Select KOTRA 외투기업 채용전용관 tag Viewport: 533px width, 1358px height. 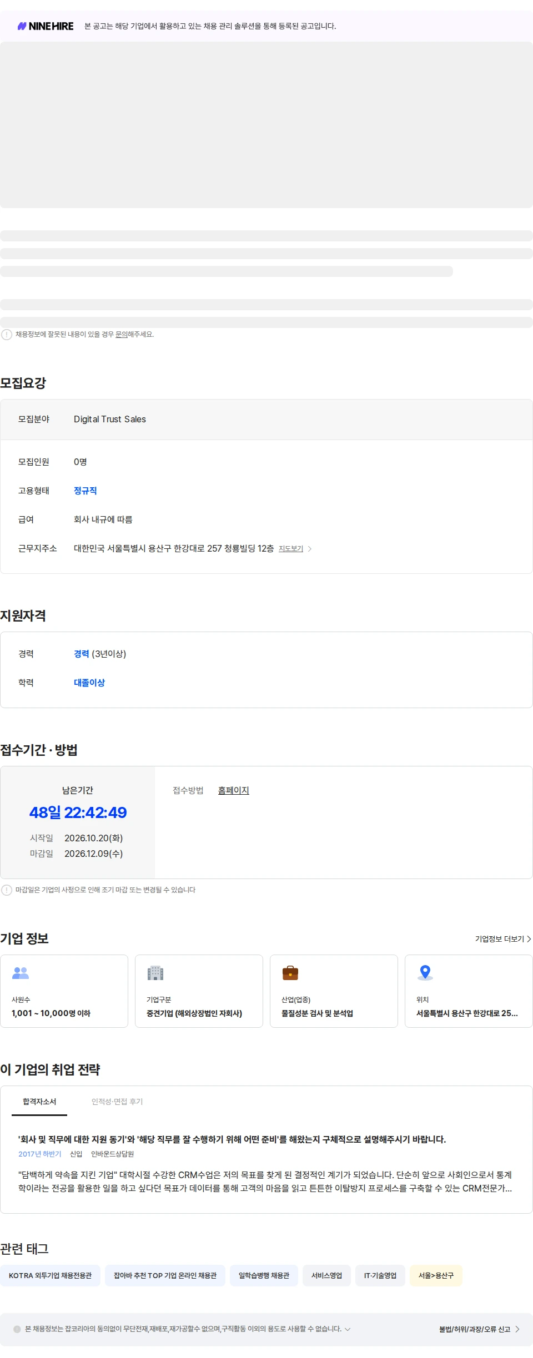pos(50,1276)
